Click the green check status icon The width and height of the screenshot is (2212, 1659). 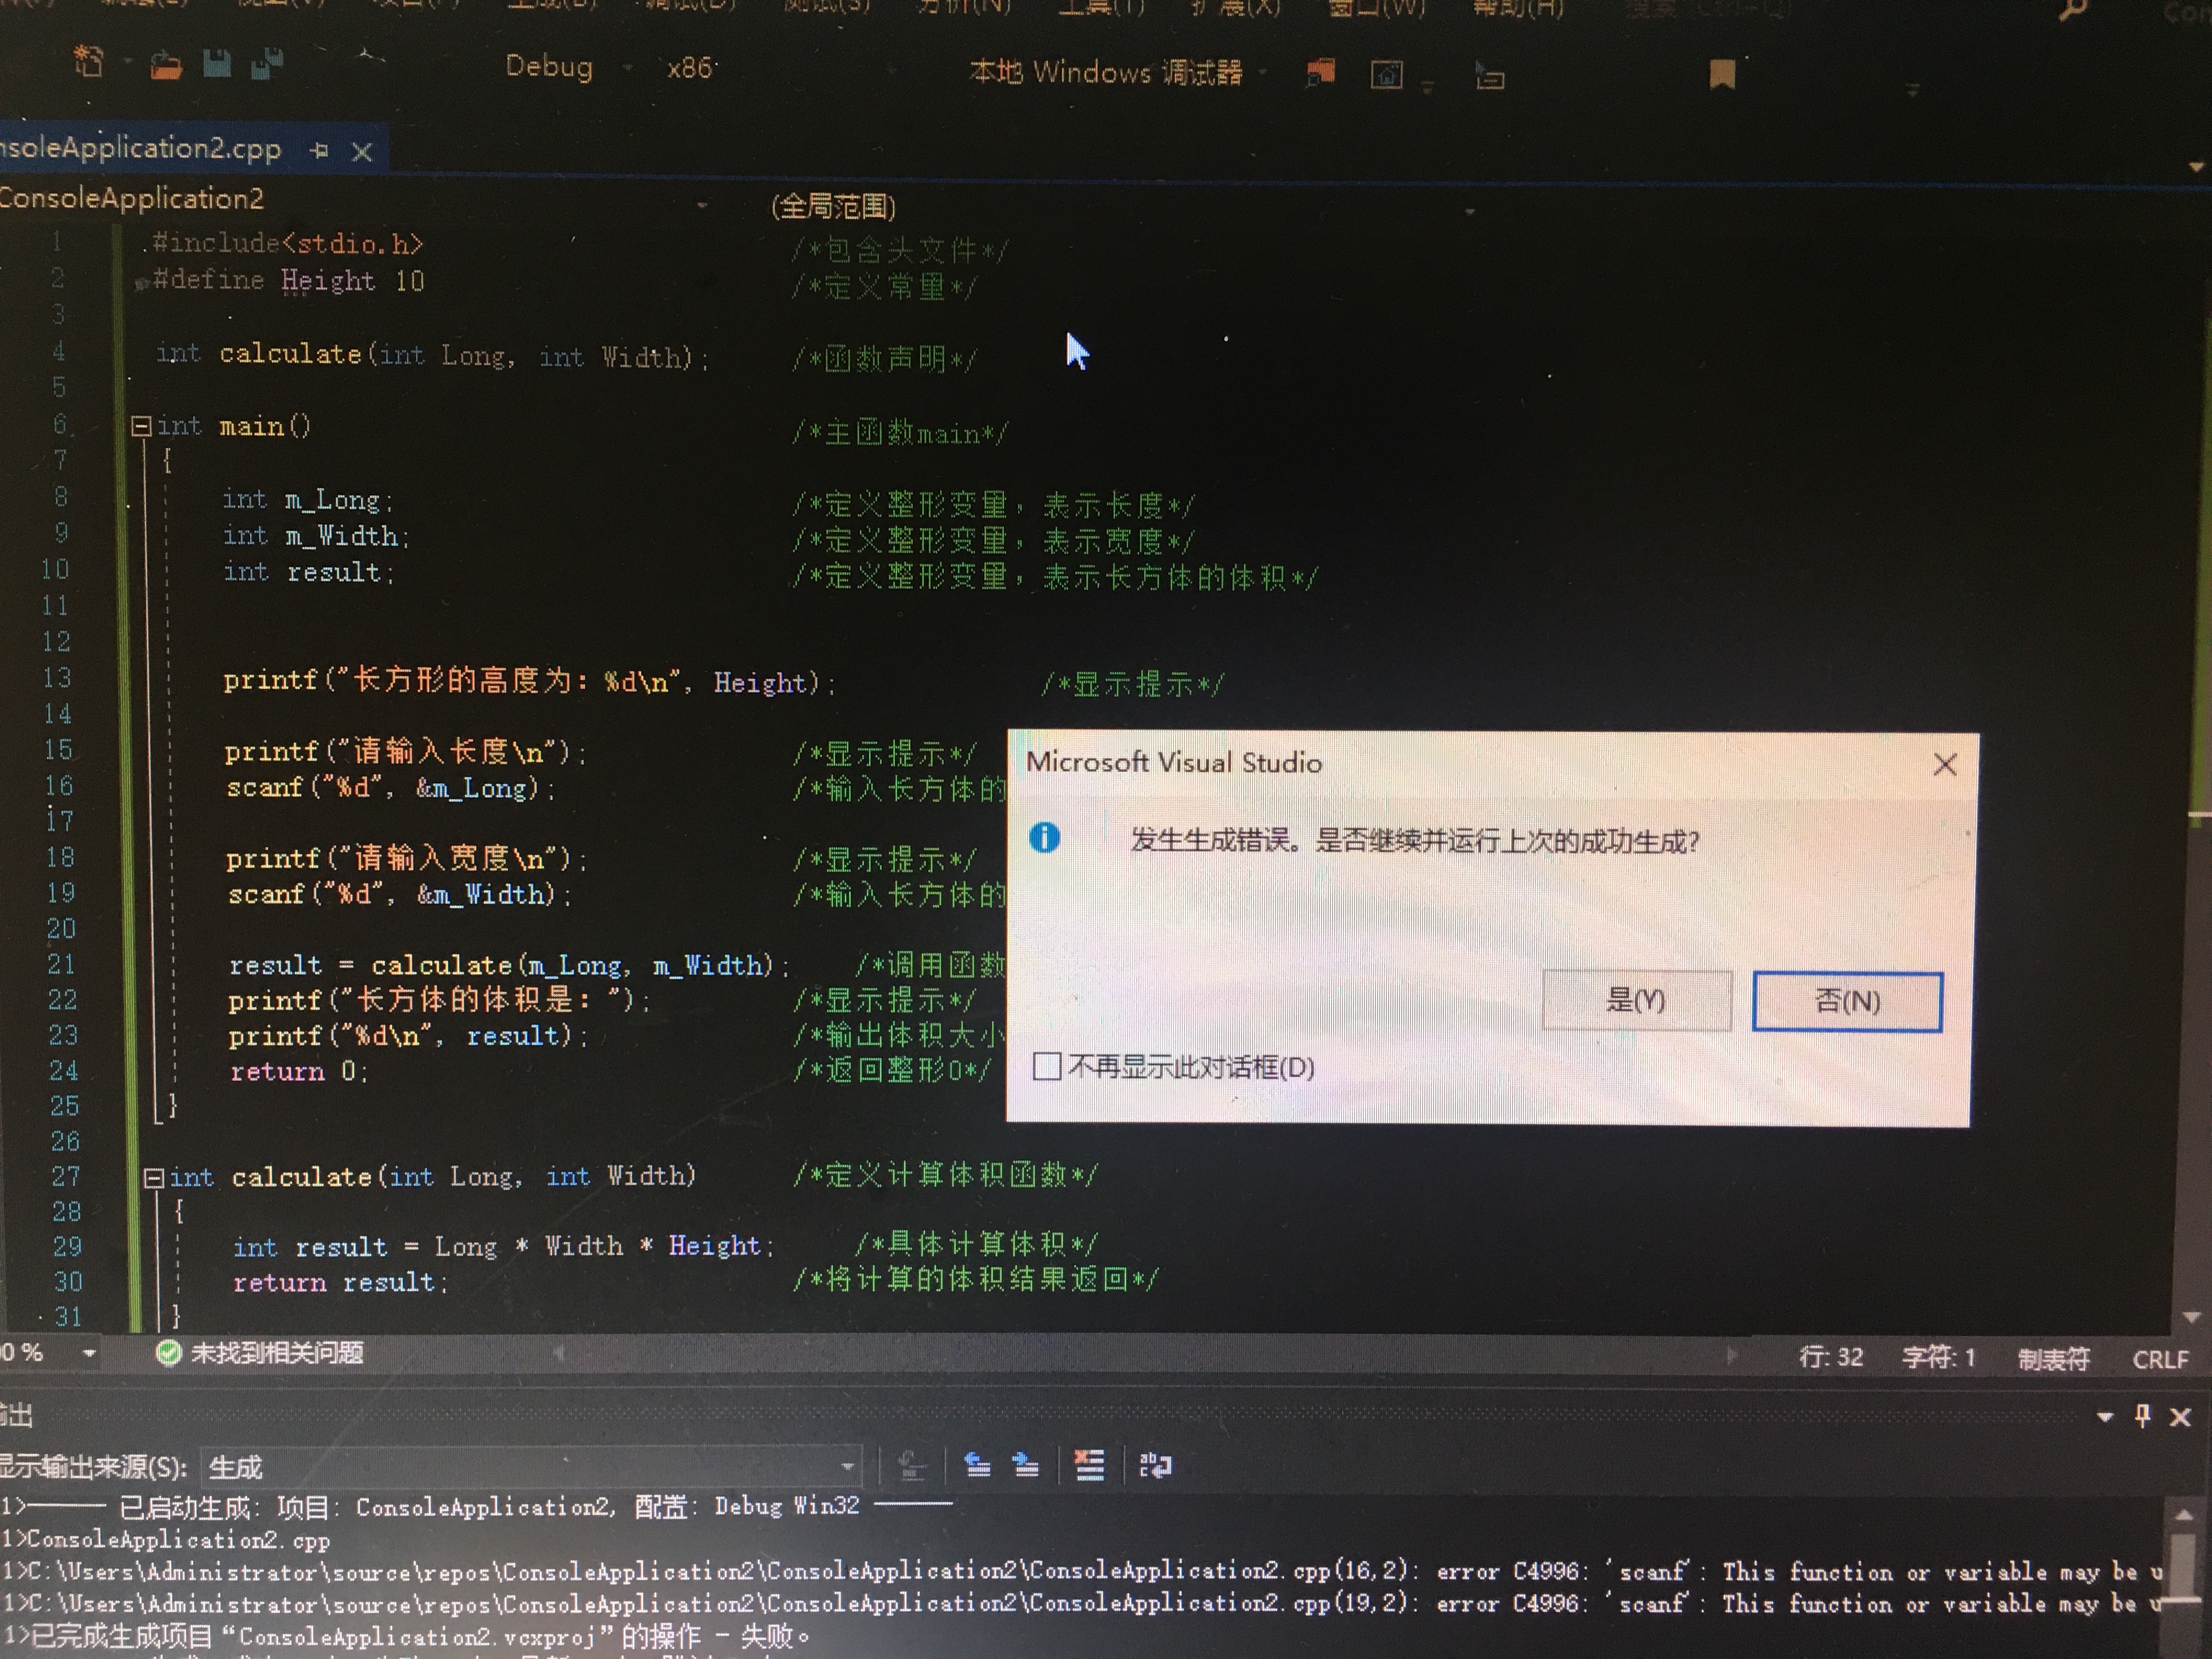tap(168, 1353)
